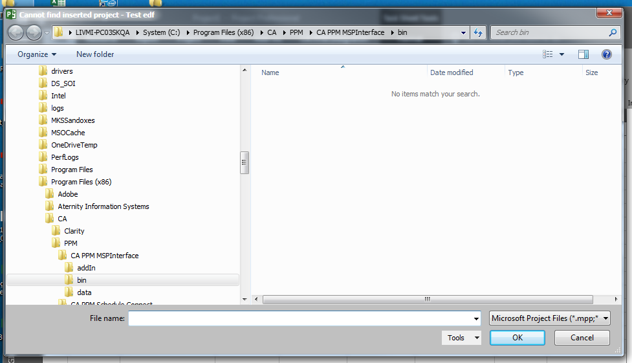Click the Back navigation arrow
Image resolution: width=632 pixels, height=363 pixels.
tap(16, 32)
